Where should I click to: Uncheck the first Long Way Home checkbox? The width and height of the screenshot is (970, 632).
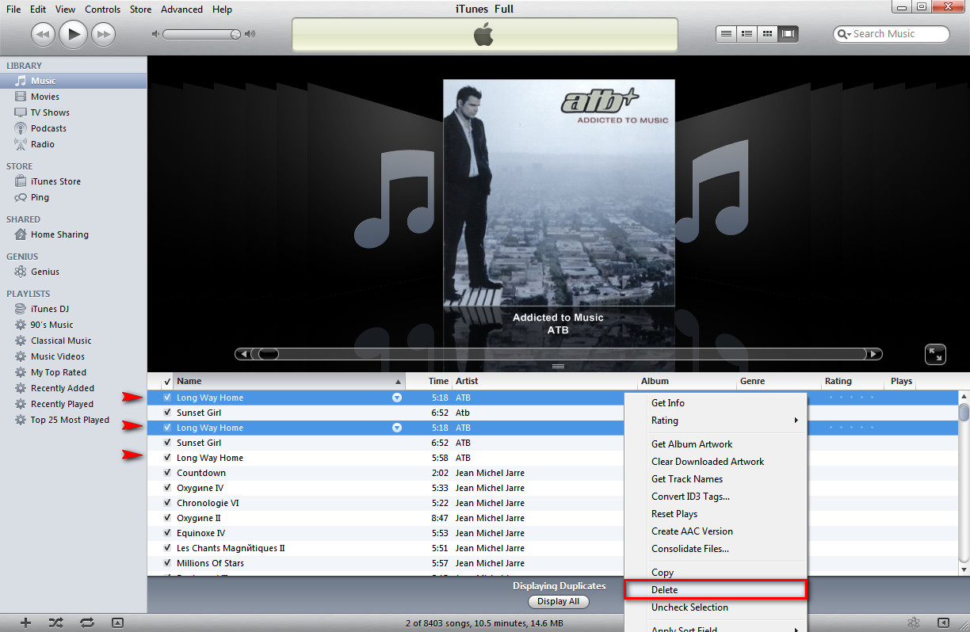click(167, 398)
